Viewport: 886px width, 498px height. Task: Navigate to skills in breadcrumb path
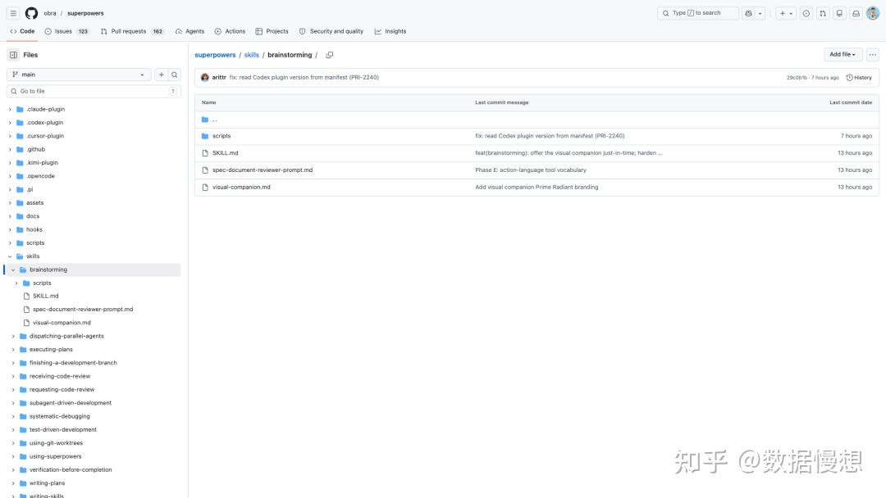(252, 55)
